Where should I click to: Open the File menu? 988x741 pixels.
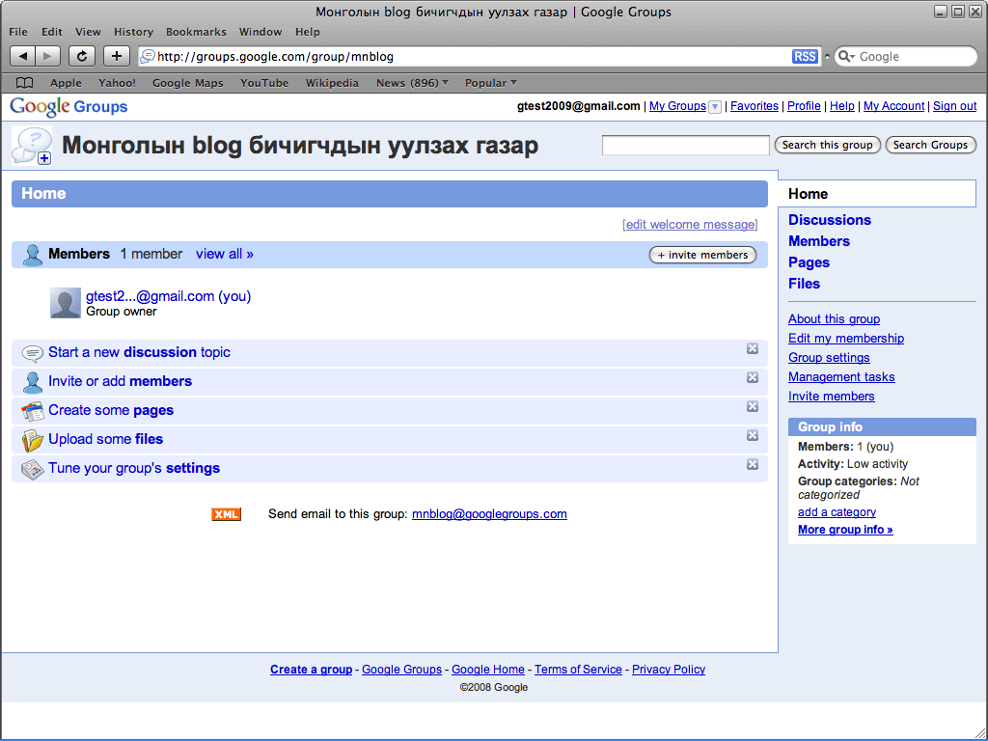[x=18, y=32]
